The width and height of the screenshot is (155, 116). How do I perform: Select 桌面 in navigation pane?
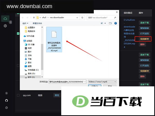28,66
